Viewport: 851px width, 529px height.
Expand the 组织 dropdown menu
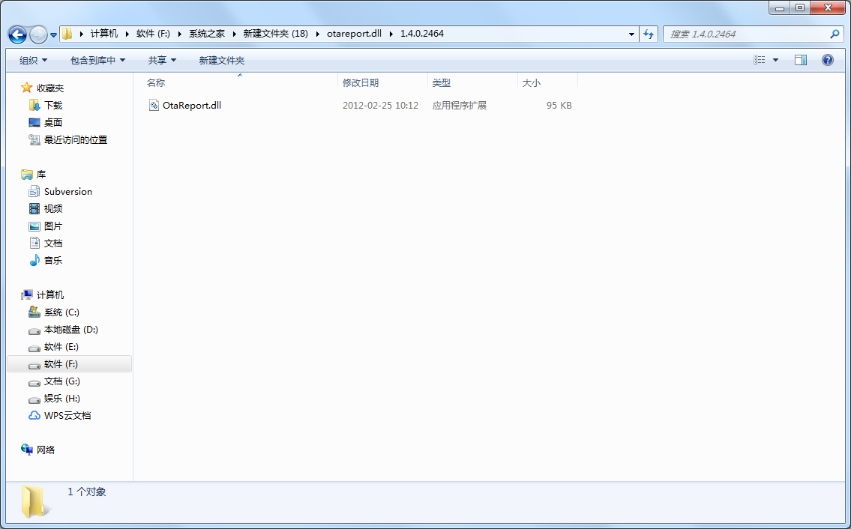[33, 60]
